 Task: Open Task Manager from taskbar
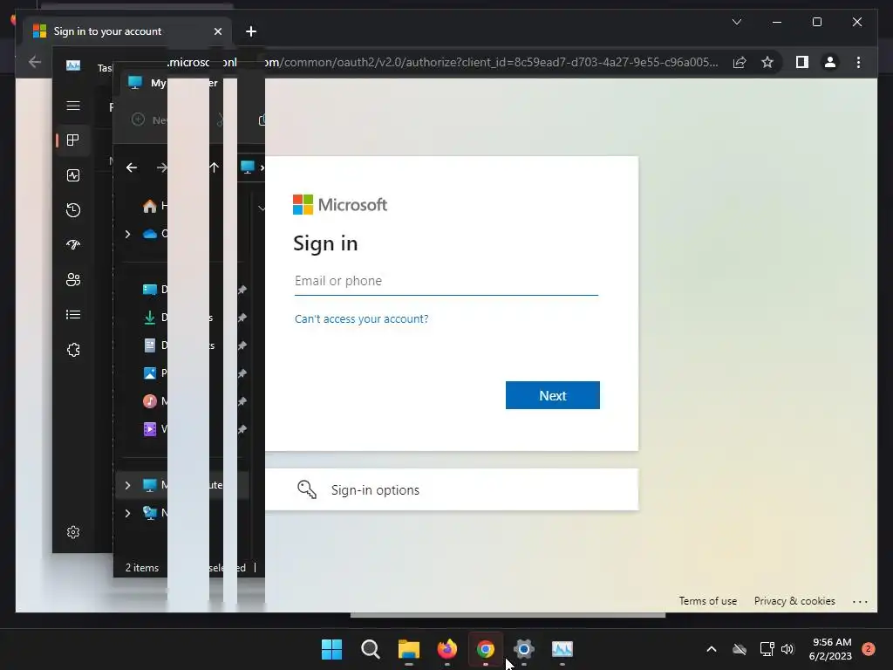[562, 649]
